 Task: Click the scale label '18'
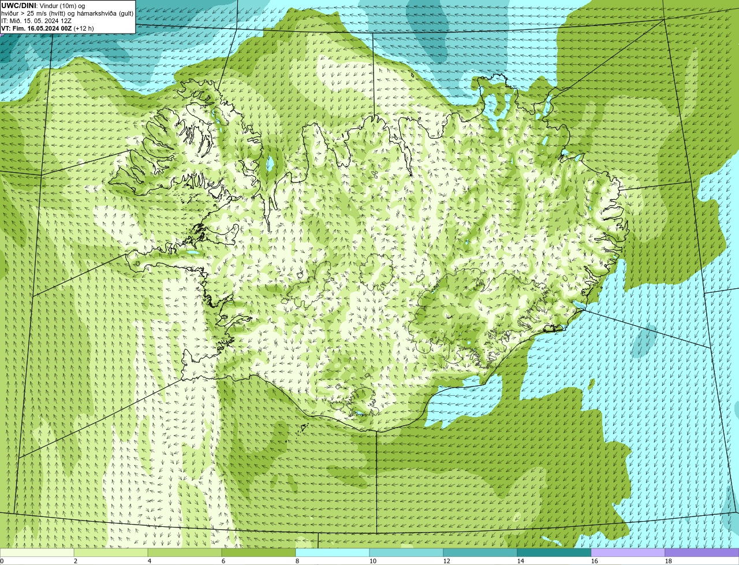point(669,561)
